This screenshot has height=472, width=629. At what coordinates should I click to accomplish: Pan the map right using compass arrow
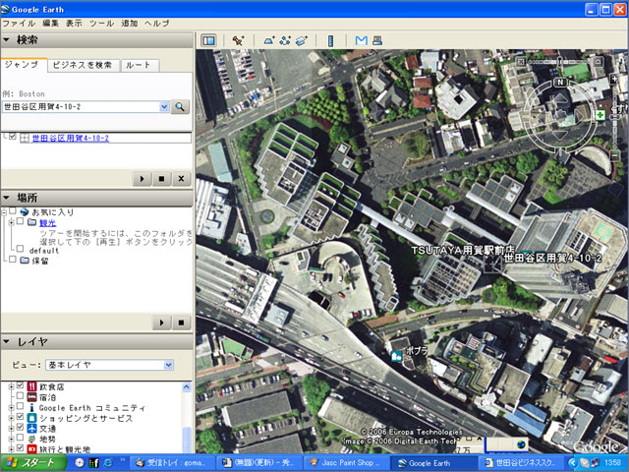click(580, 116)
